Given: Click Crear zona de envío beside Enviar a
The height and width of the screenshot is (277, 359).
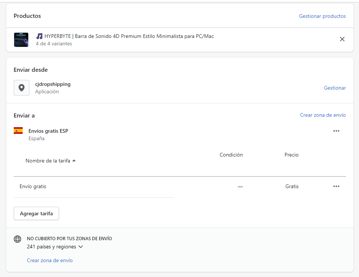Looking at the screenshot, I should click(323, 115).
